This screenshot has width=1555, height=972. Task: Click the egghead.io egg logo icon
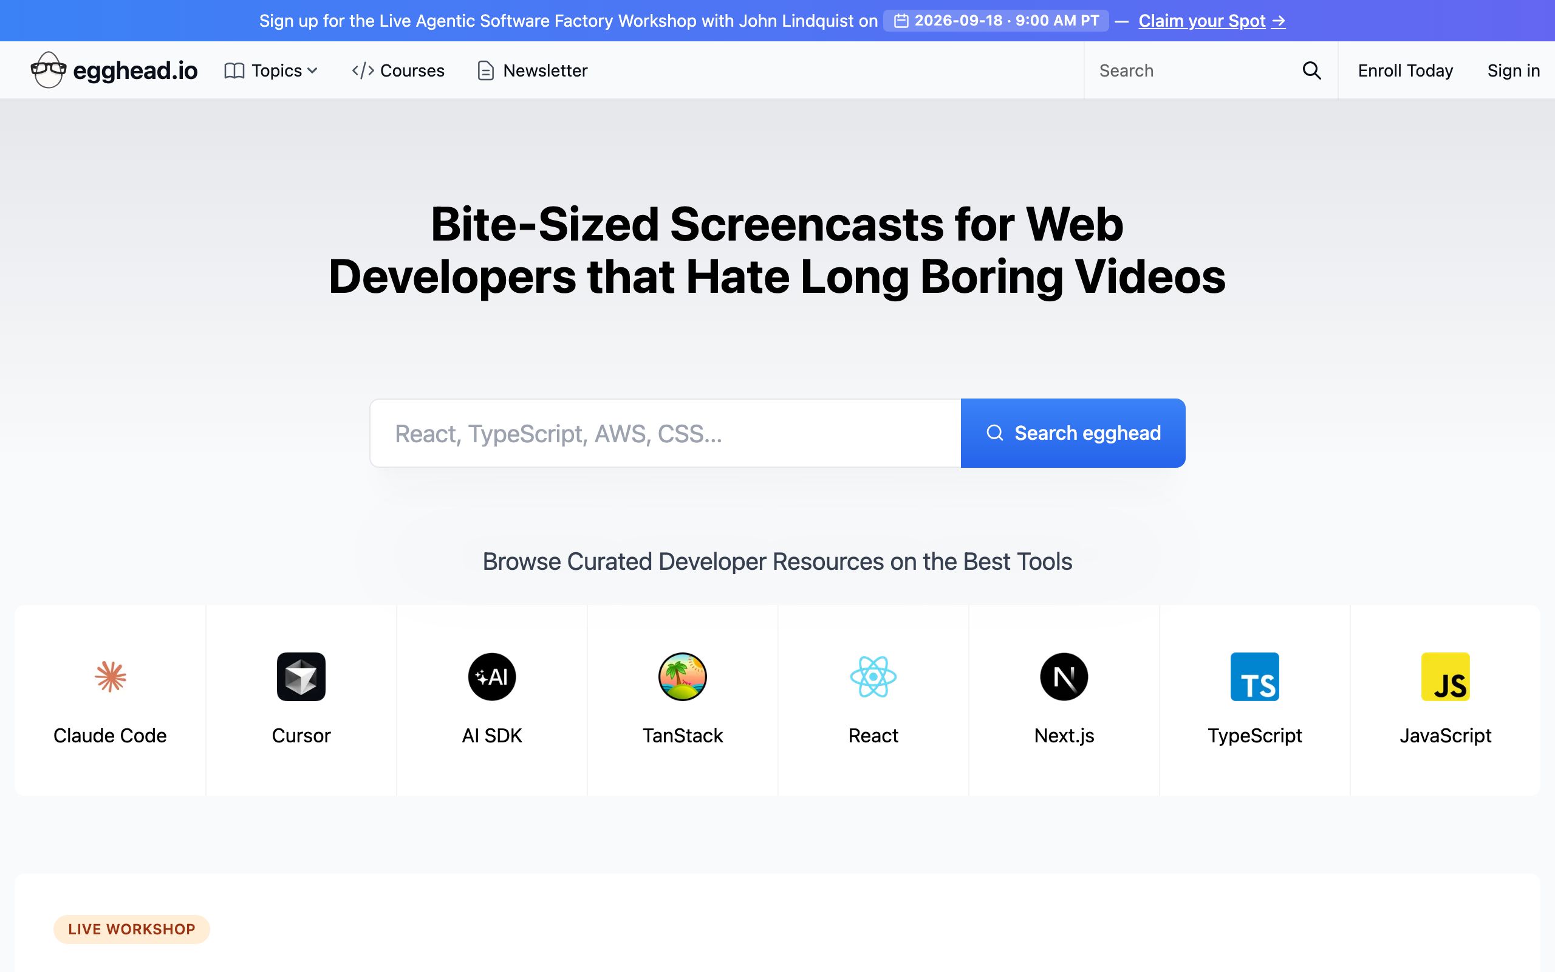(48, 70)
